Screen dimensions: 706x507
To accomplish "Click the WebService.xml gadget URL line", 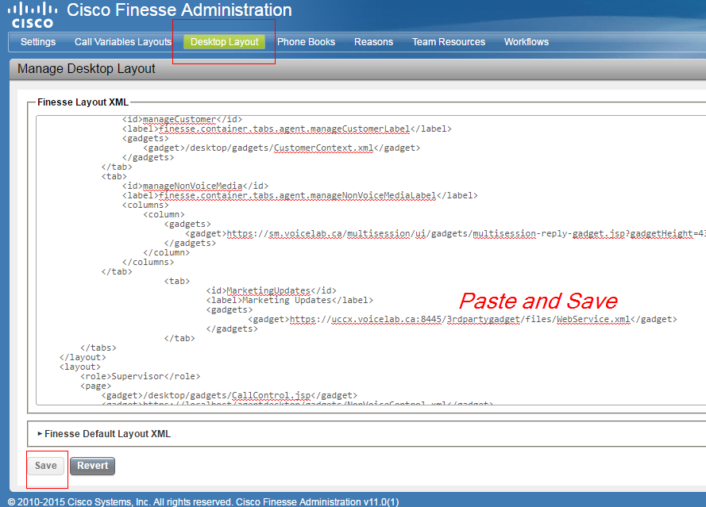I will pyautogui.click(x=462, y=320).
